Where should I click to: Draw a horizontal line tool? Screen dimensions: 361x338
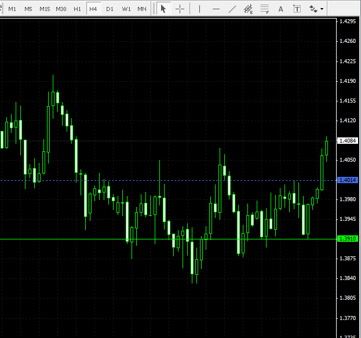[x=216, y=9]
